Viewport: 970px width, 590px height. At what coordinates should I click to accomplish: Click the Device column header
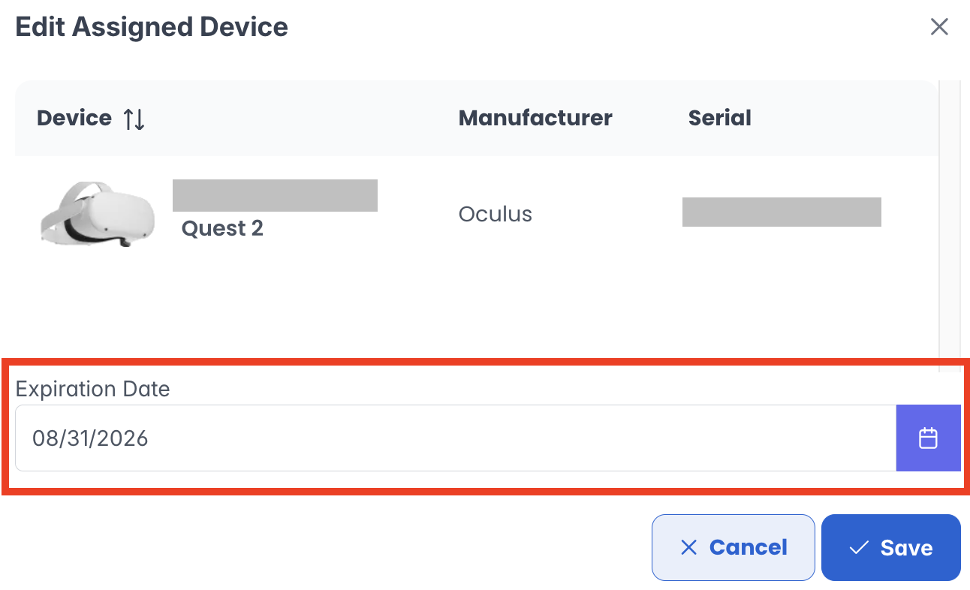pyautogui.click(x=74, y=119)
